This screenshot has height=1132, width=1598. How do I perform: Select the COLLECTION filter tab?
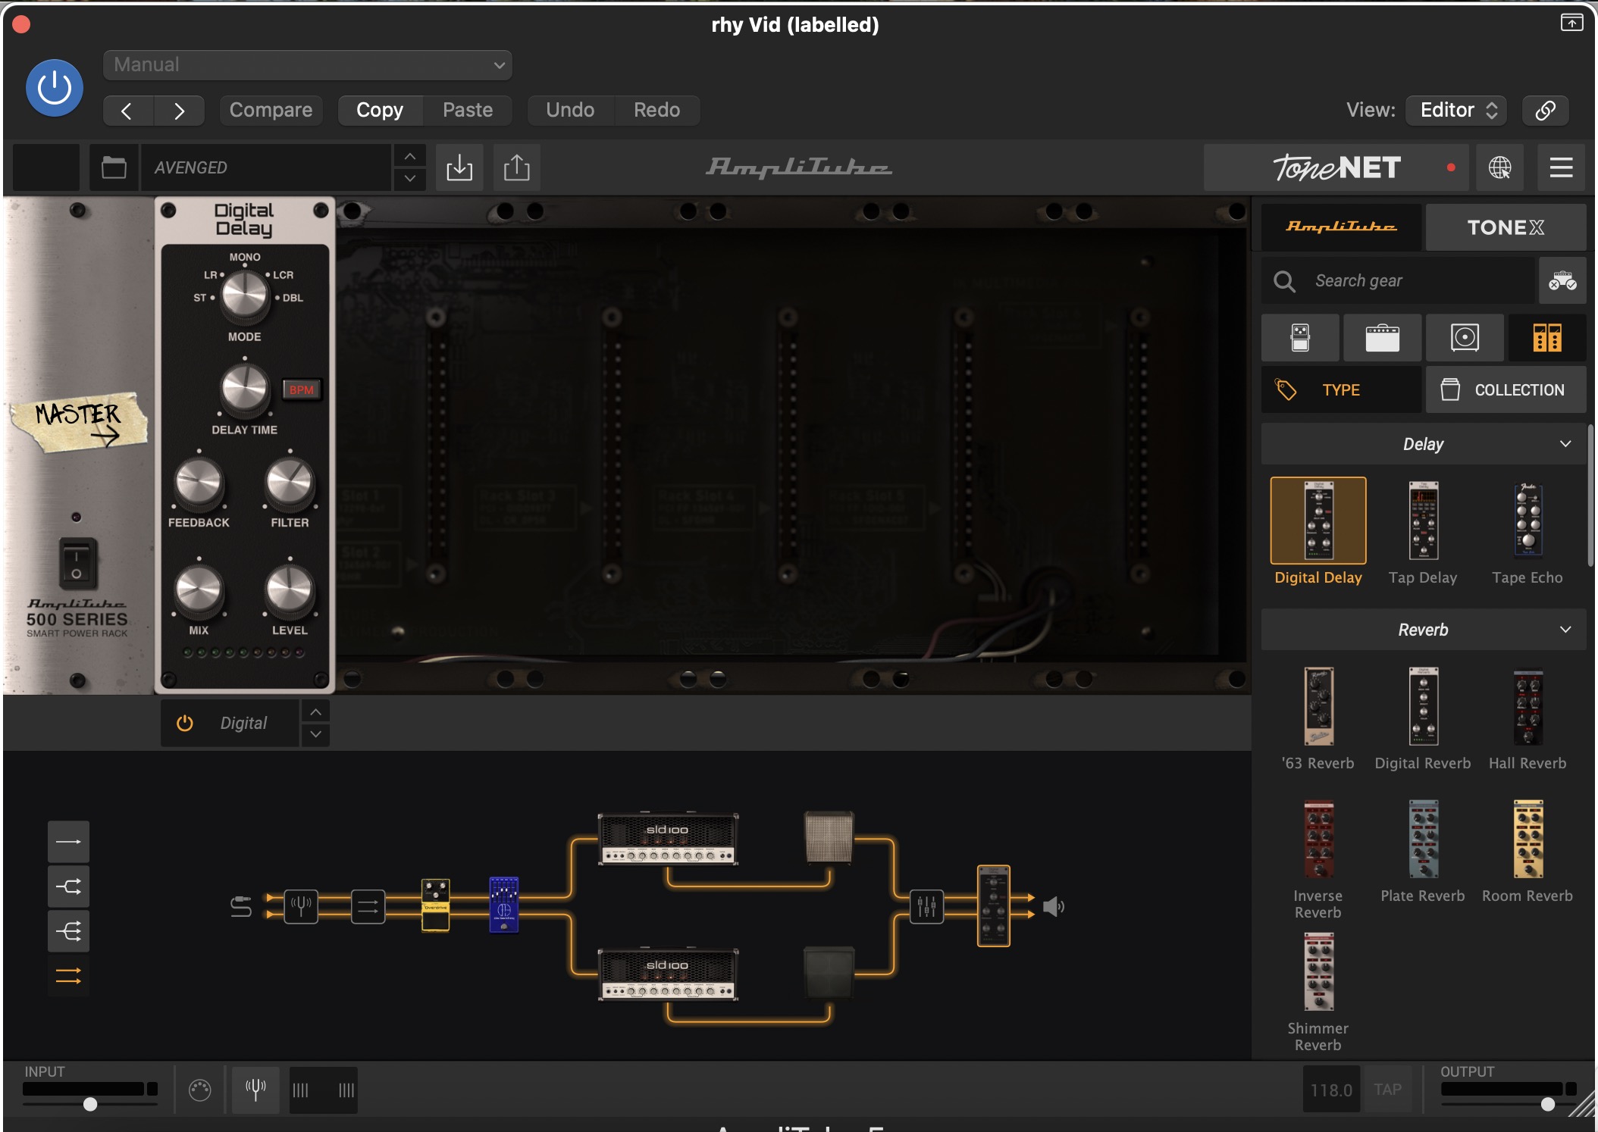(x=1506, y=389)
